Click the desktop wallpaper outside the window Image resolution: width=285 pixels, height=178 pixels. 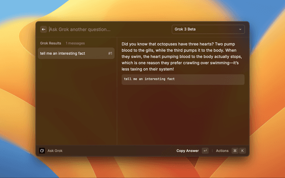click(x=18, y=89)
